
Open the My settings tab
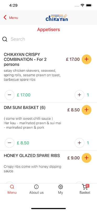pos(61,189)
